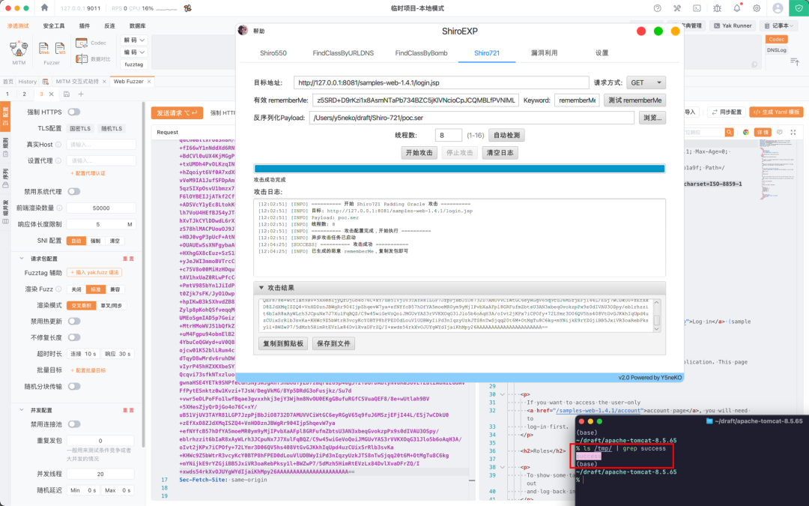Toggle the 禁用系统代理 switch
The width and height of the screenshot is (809, 506).
(x=73, y=192)
